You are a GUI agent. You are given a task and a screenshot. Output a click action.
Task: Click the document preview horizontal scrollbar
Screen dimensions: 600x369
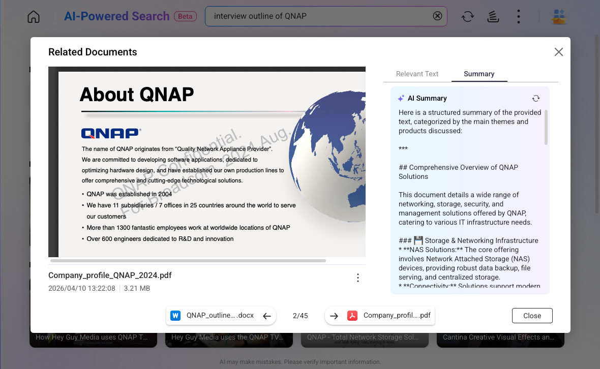(188, 261)
